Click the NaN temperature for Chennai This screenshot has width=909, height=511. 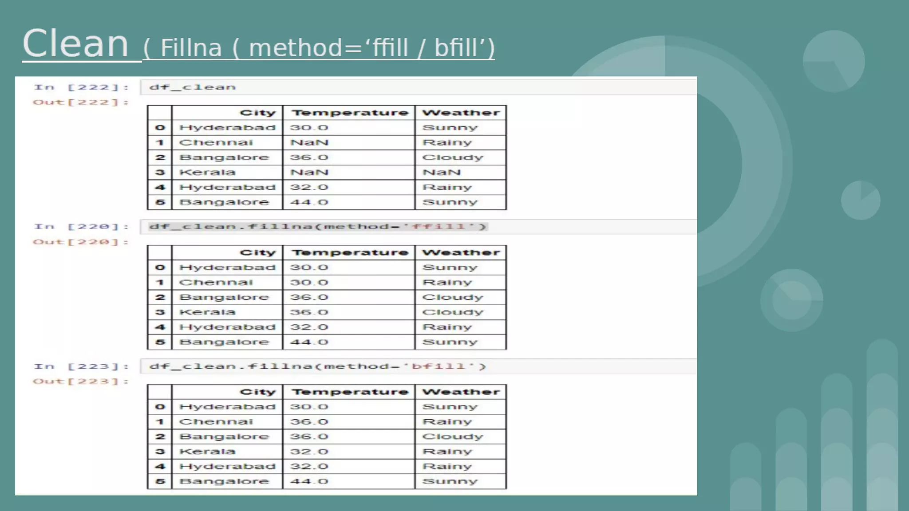tap(309, 142)
